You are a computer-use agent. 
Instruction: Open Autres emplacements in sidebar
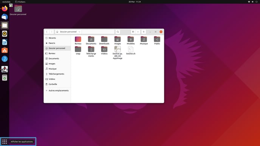pyautogui.click(x=57, y=90)
